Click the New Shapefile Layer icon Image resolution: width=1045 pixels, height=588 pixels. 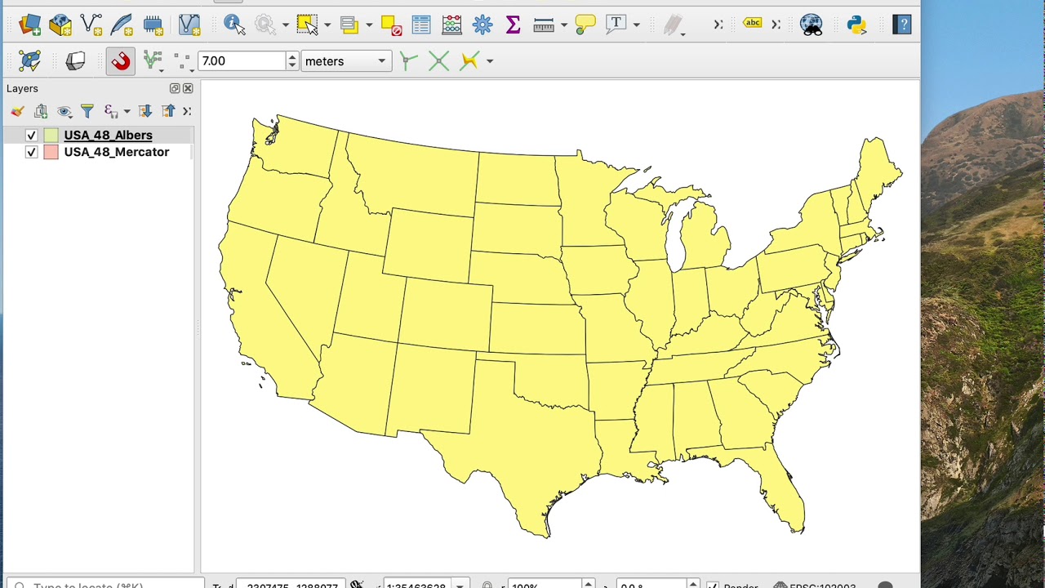[x=91, y=24]
